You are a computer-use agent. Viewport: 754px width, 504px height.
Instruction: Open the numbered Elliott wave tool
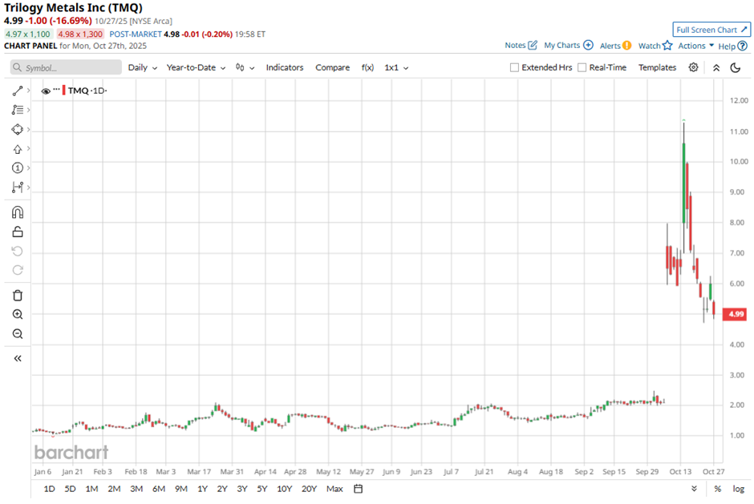click(18, 167)
